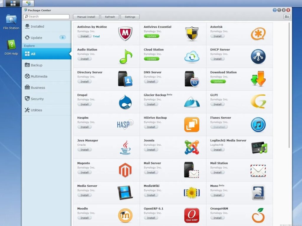This screenshot has width=302, height=226.
Task: Open the Update section with 5 pending
Action: point(46,38)
